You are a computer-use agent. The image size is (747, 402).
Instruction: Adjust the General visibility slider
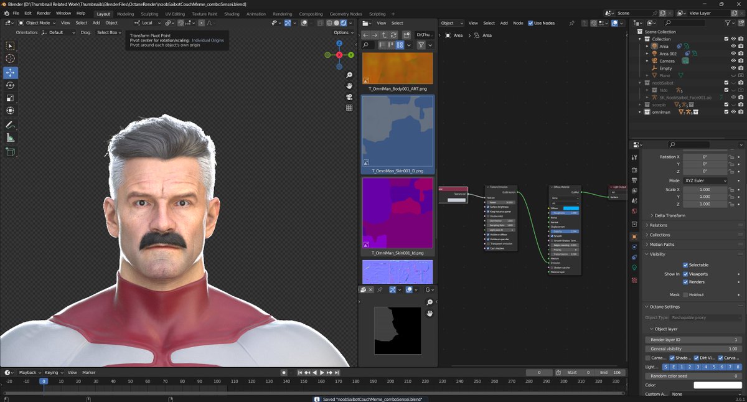pos(693,349)
